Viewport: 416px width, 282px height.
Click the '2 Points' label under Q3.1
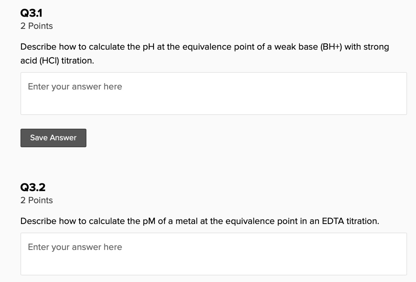pos(36,26)
